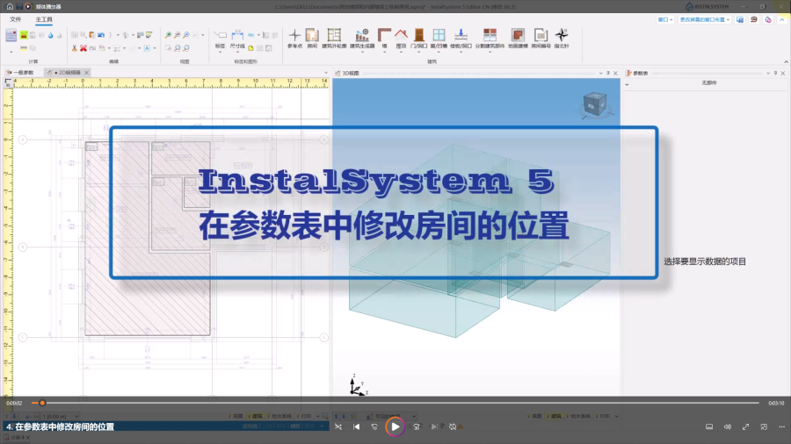
Task: Click the Floor Modeling (地面建模) icon
Action: [x=518, y=37]
